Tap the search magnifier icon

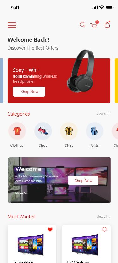[82, 25]
